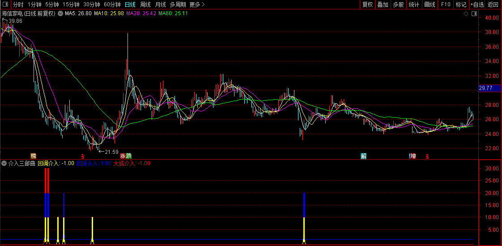Toggle 叠加 overlay mode
Viewport: 502px width, 246px height.
click(x=383, y=4)
